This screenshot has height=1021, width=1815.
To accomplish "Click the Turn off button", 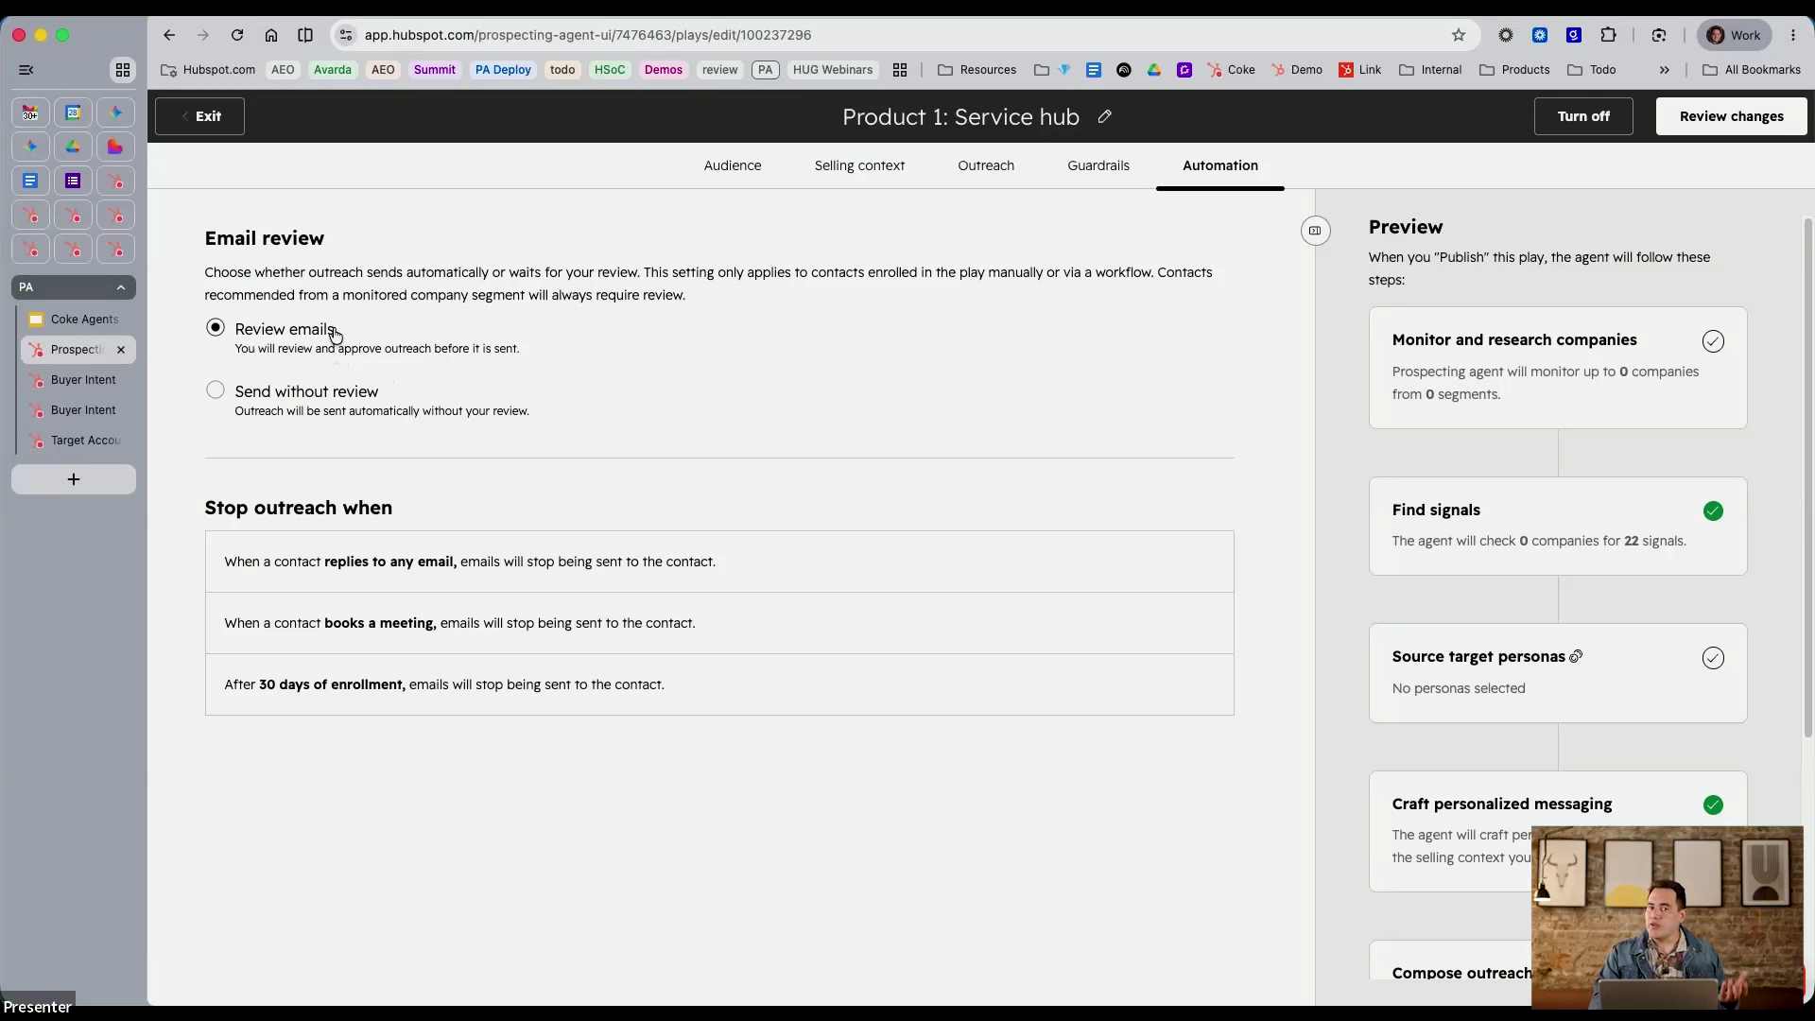I will point(1583,116).
